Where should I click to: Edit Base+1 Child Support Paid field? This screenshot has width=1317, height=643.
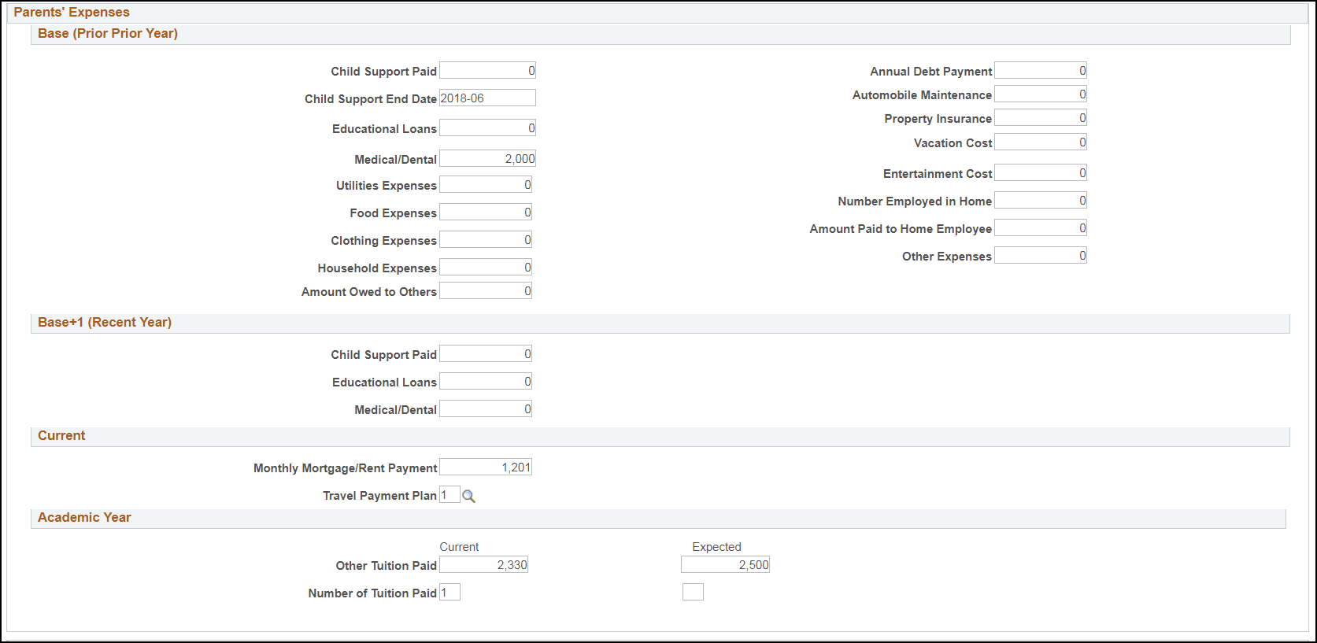pos(486,354)
